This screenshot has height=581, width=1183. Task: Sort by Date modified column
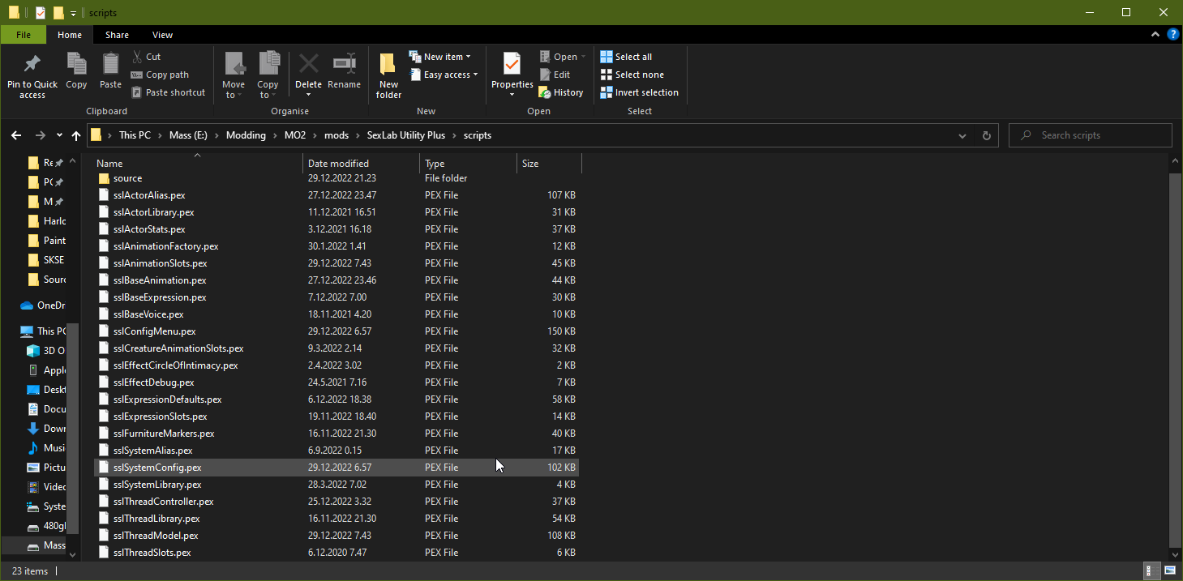coord(362,164)
